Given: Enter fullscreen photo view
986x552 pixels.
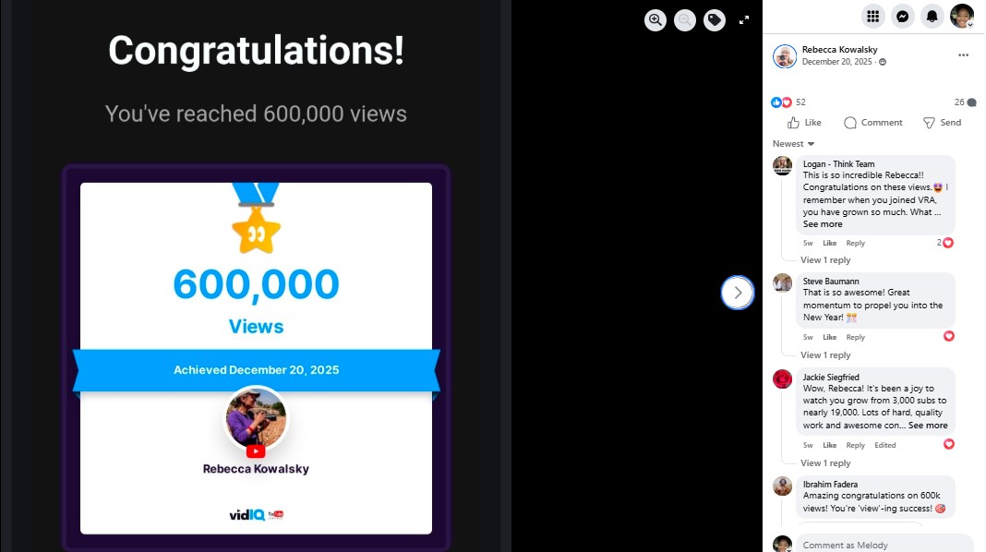Looking at the screenshot, I should [x=744, y=20].
